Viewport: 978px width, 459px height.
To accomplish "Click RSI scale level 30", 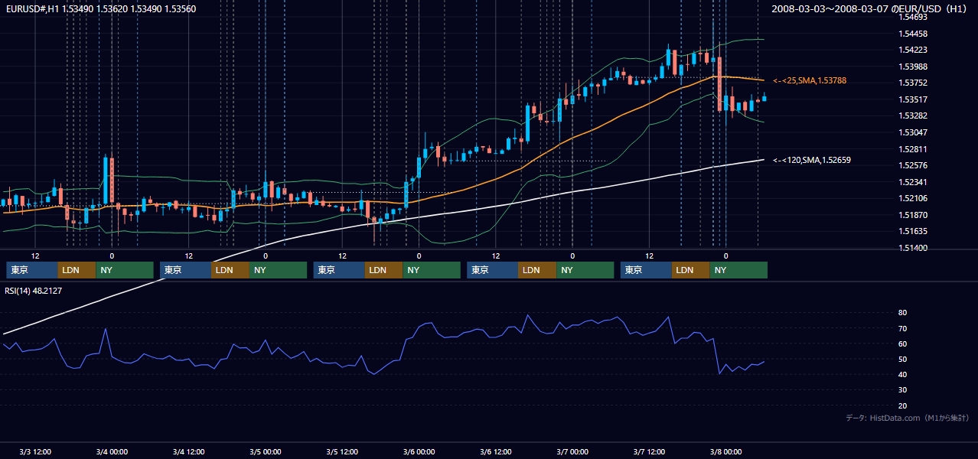I will click(x=903, y=389).
